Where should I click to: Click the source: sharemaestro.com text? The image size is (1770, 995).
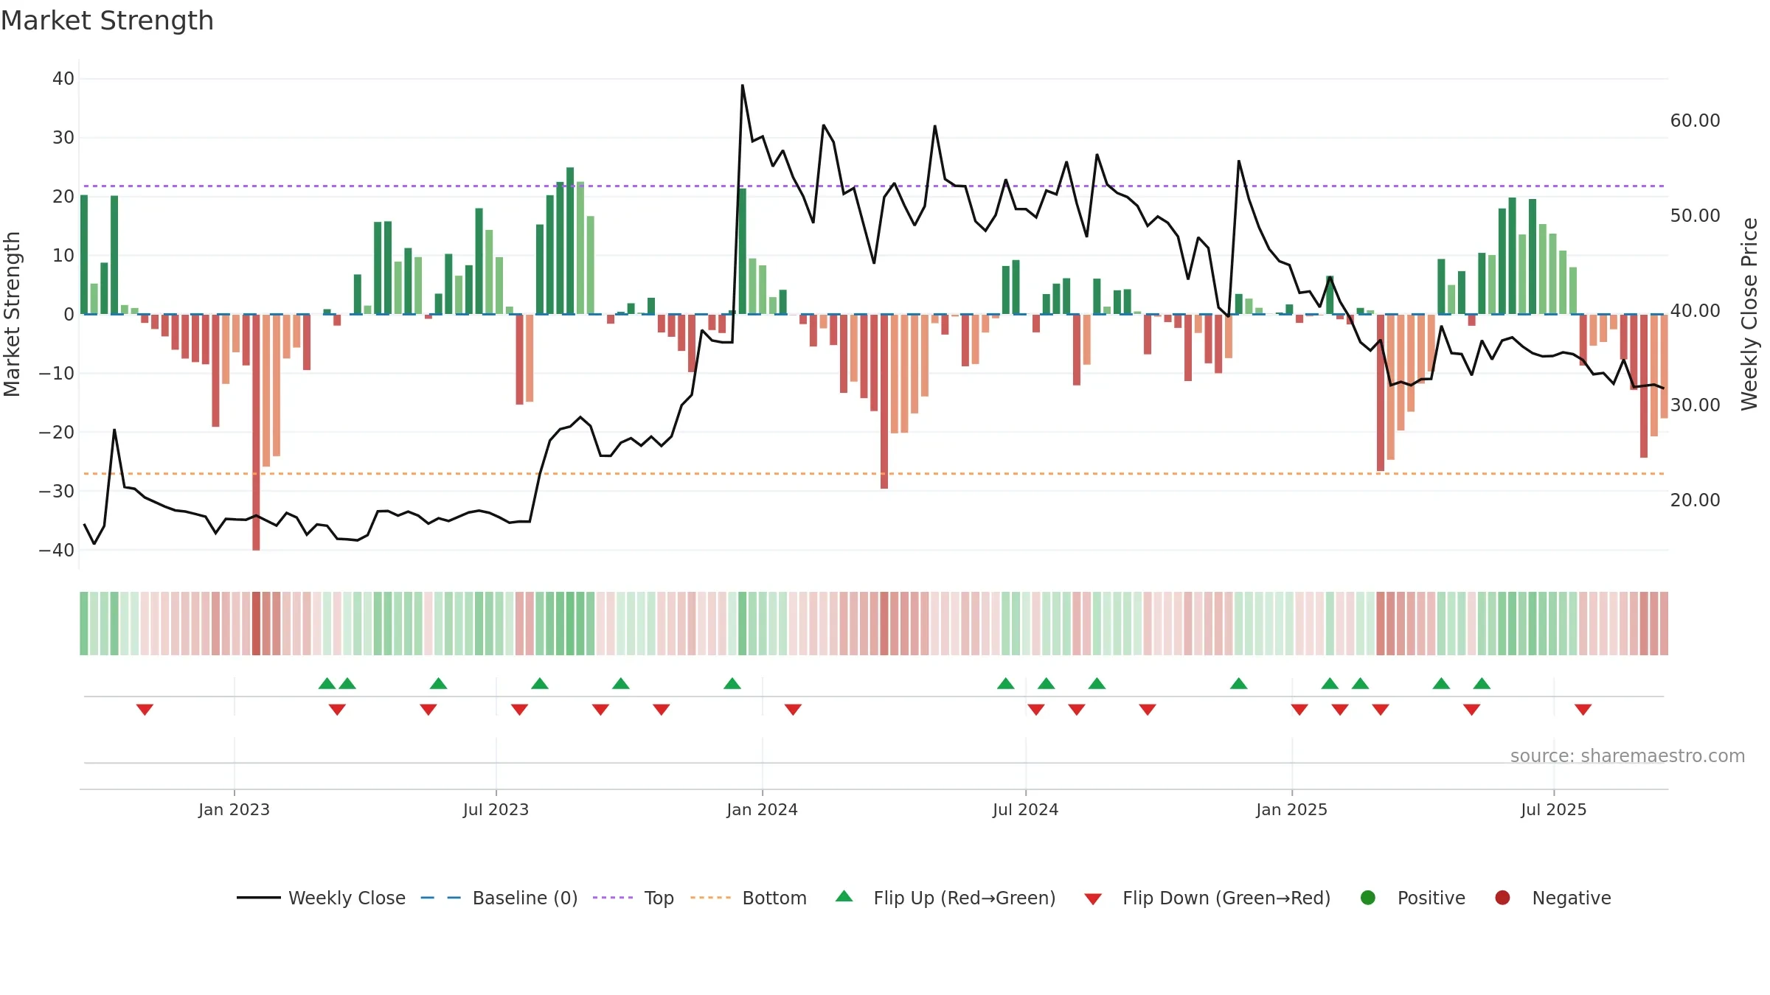pyautogui.click(x=1627, y=755)
